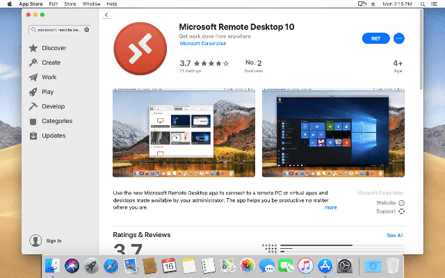Open Notification Center in menu bar
445x278 pixels.
(x=434, y=4)
